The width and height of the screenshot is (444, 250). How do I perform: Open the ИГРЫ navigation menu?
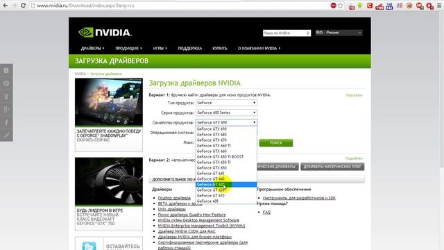(x=160, y=49)
